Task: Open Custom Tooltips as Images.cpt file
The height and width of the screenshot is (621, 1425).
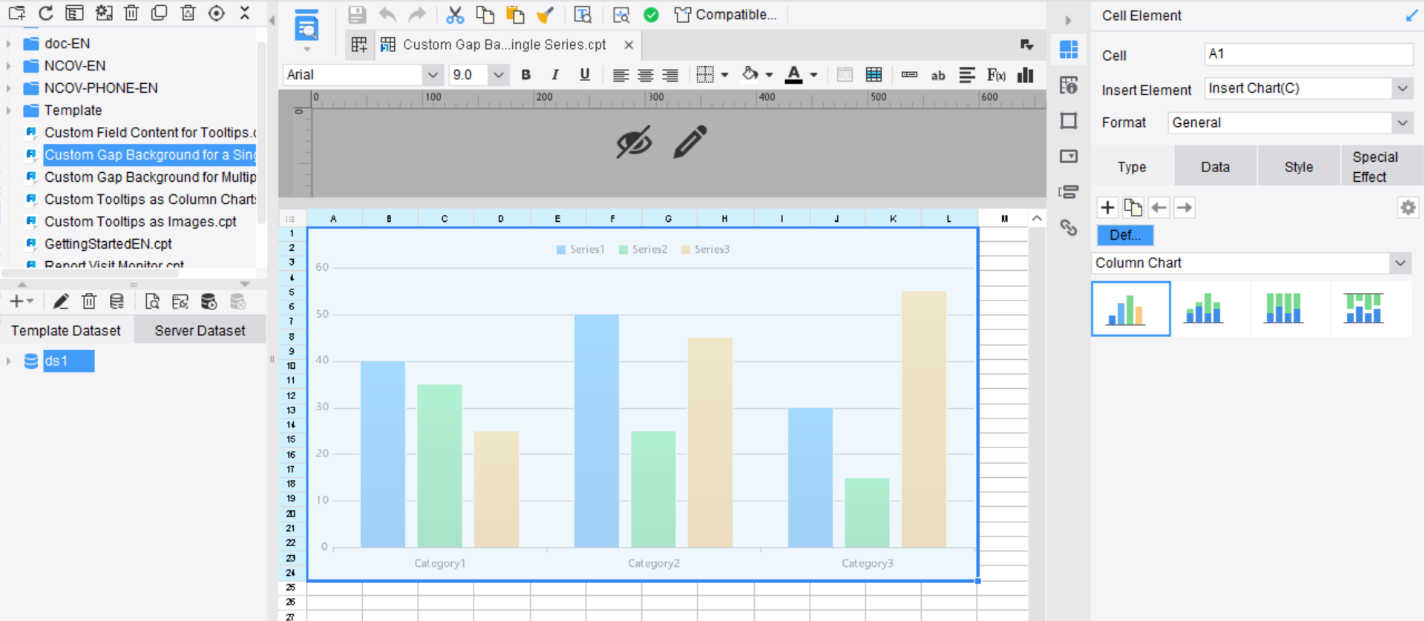Action: (140, 222)
